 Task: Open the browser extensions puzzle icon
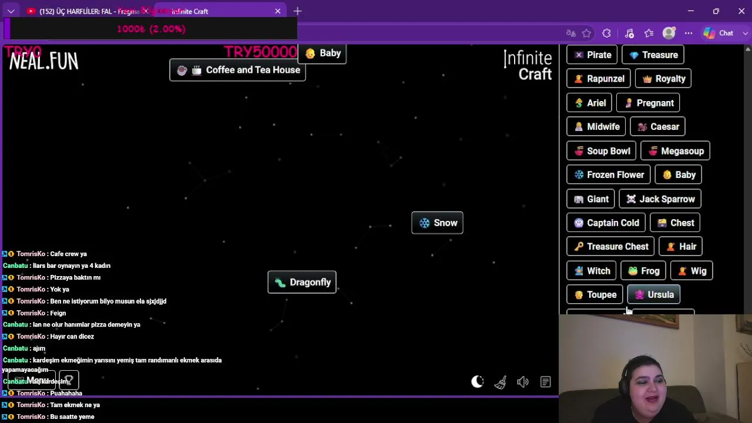(606, 33)
